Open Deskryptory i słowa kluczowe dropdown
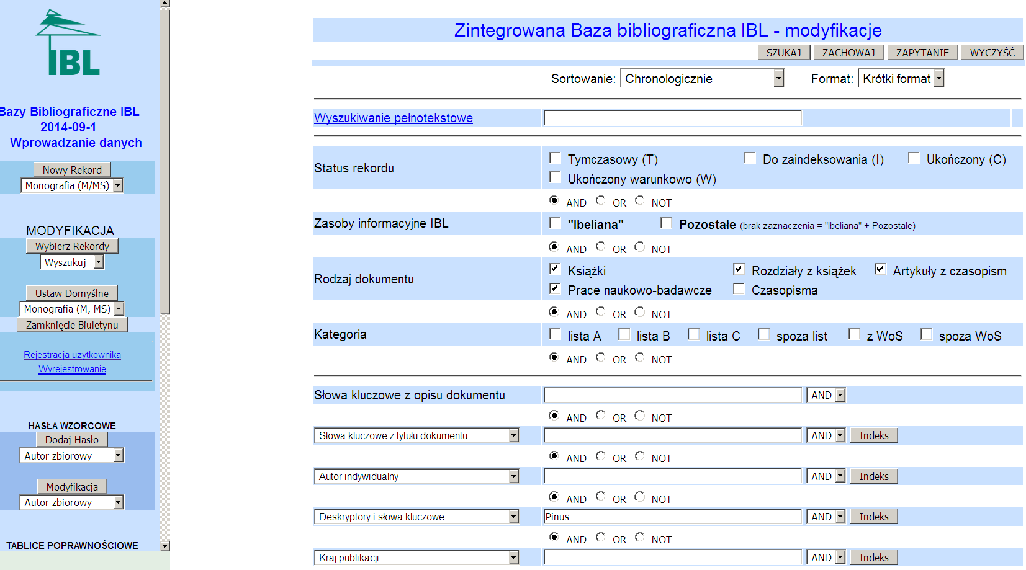Screen dimensions: 1026x570 [416, 517]
